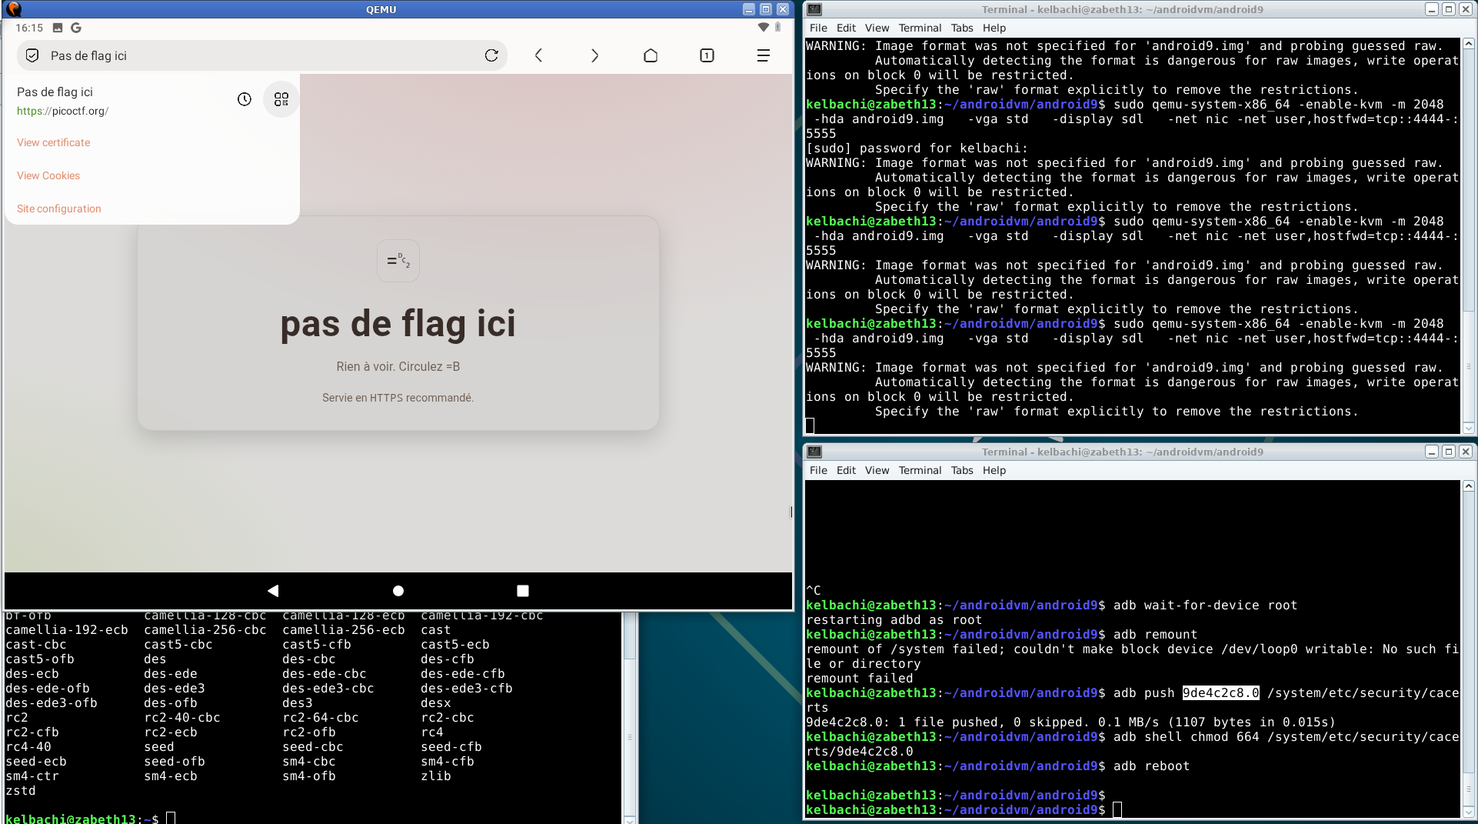Click the View Cookies link
This screenshot has width=1478, height=824.
[48, 175]
